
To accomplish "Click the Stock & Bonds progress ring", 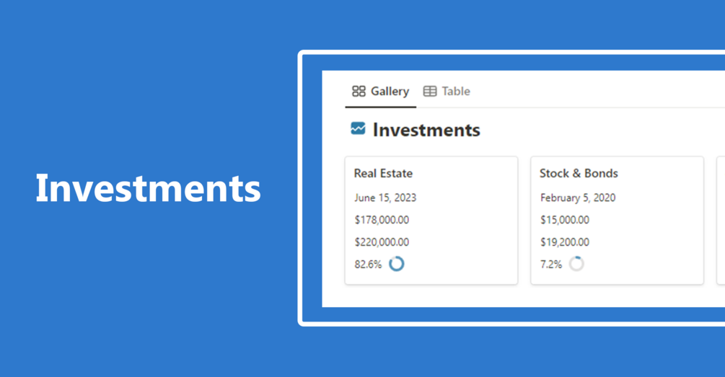I will pyautogui.click(x=576, y=264).
